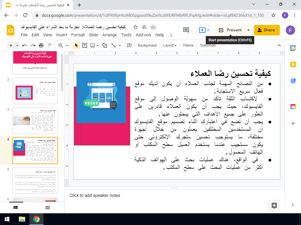The height and width of the screenshot is (225, 301).
Task: Open Google Calendar in side panel
Action: tap(293, 48)
